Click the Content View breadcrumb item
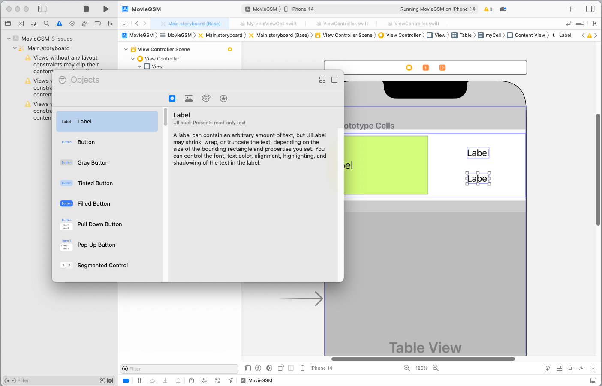Screen dimensions: 602x386 click(526, 35)
